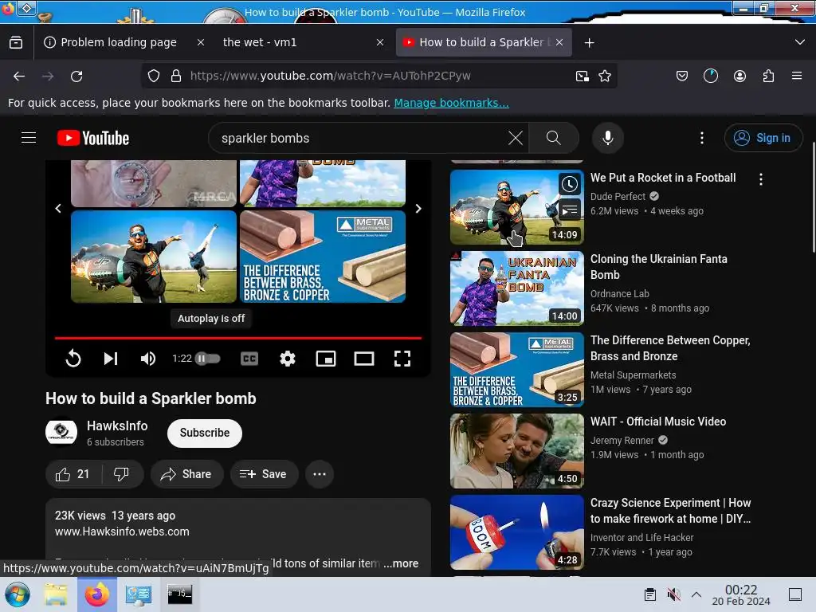Show previous end-screen suggestions arrow

point(58,209)
